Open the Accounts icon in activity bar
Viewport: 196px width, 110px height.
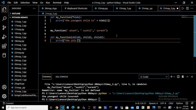click(x=4, y=87)
